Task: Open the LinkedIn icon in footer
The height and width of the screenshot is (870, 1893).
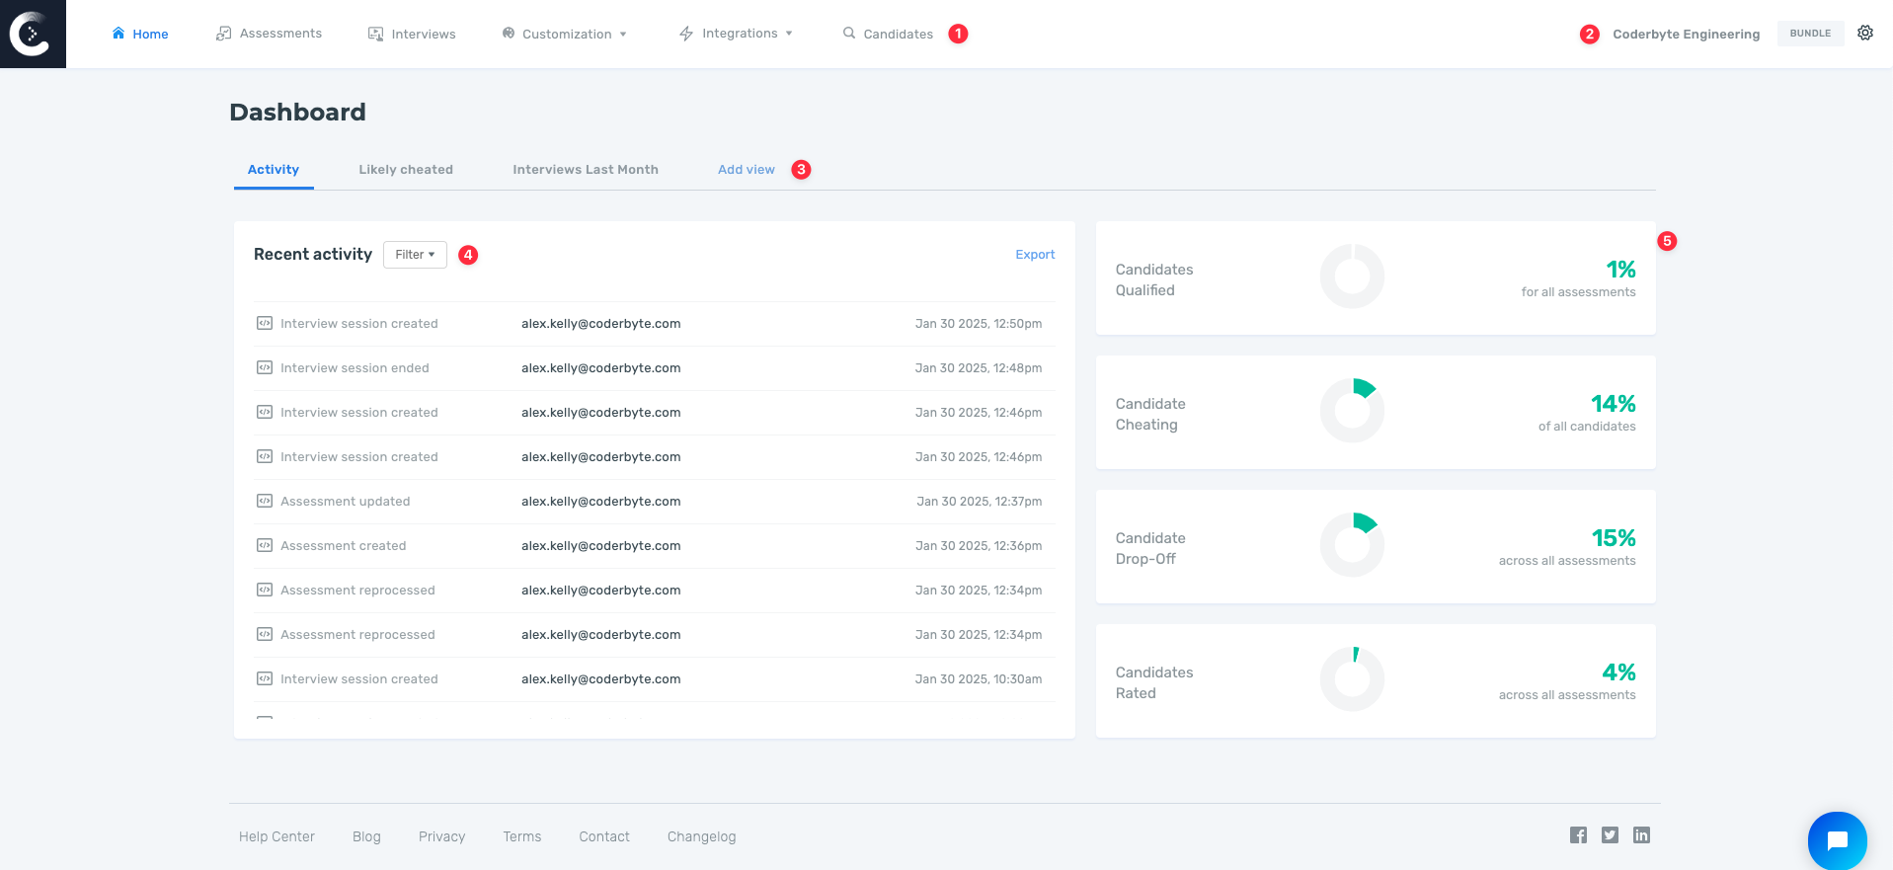Action: [x=1641, y=835]
